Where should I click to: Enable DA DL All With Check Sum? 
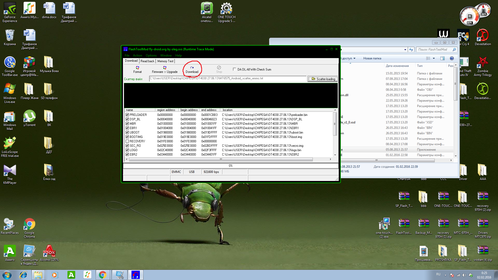234,69
